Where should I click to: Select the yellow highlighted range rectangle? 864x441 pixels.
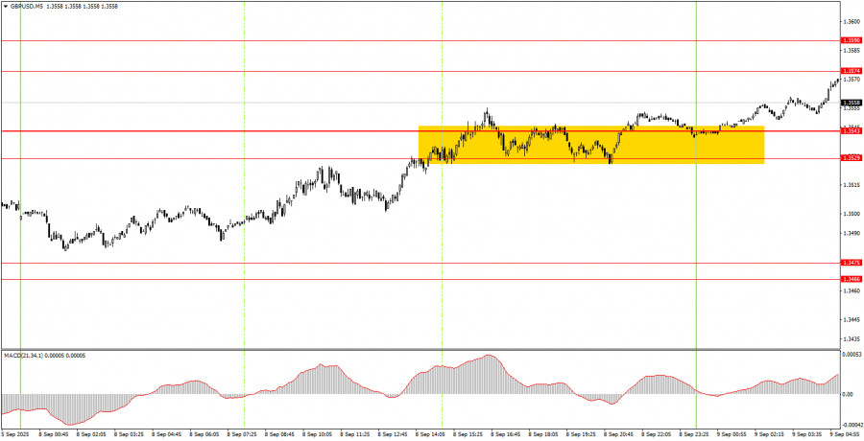coord(590,145)
